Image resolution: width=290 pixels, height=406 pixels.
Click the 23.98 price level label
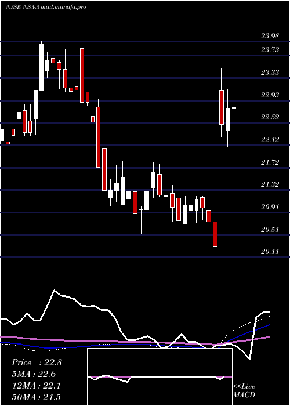click(x=270, y=36)
